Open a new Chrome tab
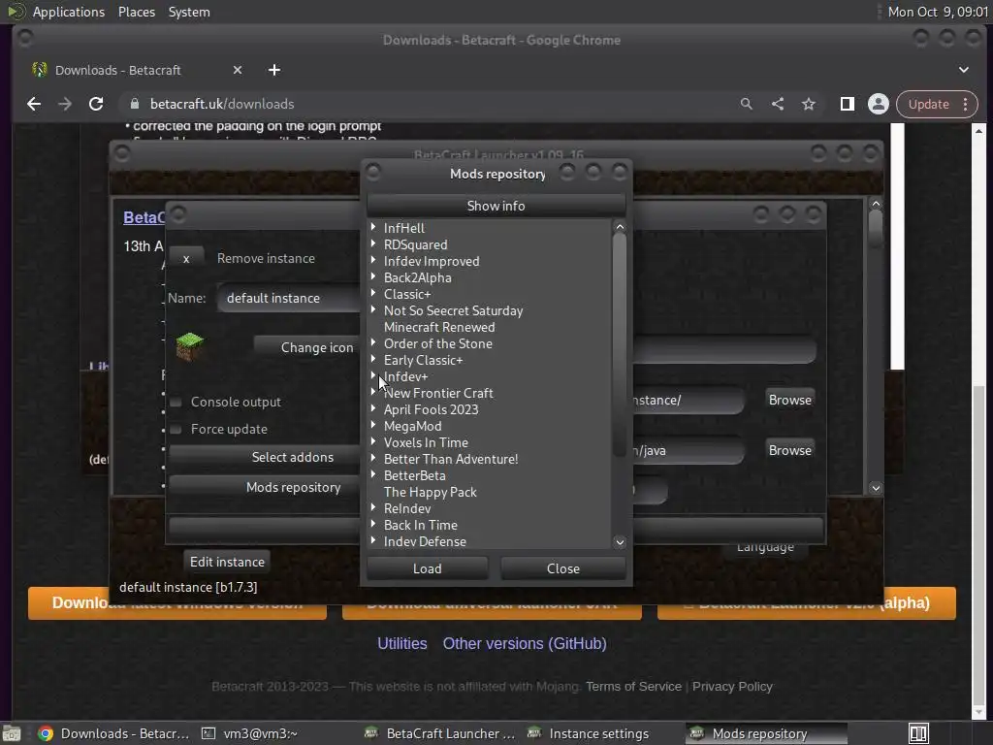Viewport: 993px width, 745px height. click(274, 70)
